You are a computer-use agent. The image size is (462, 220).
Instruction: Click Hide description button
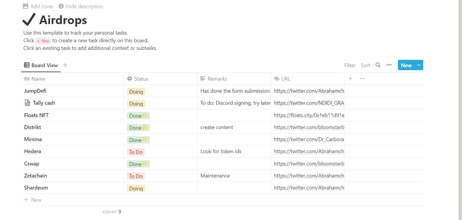point(81,6)
